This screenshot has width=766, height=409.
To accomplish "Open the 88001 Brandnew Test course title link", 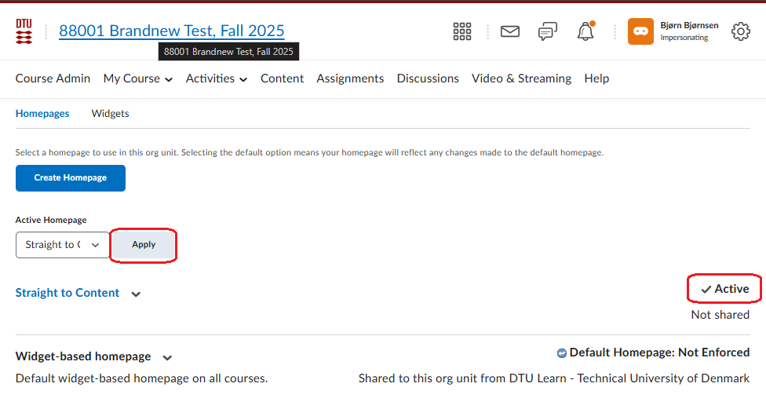I will click(171, 31).
